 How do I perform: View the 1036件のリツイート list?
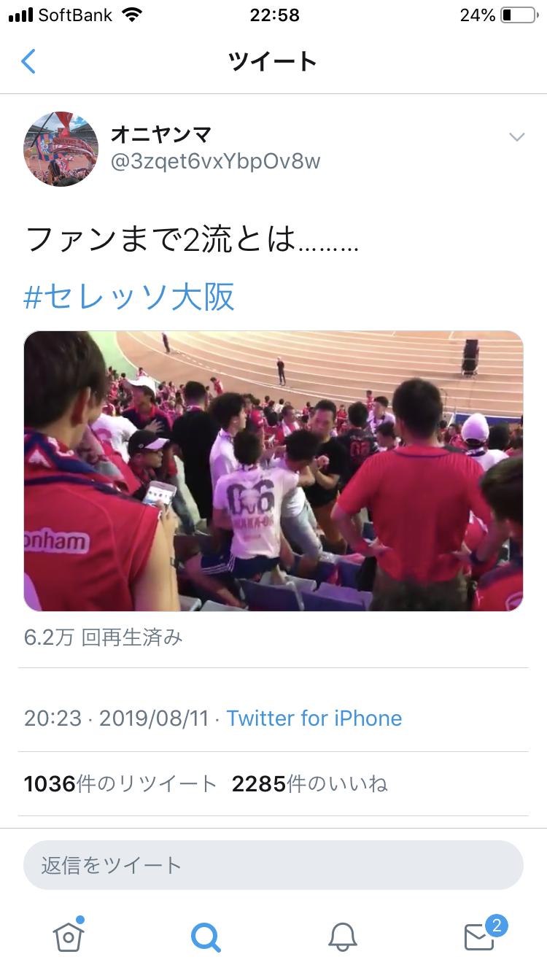point(120,784)
